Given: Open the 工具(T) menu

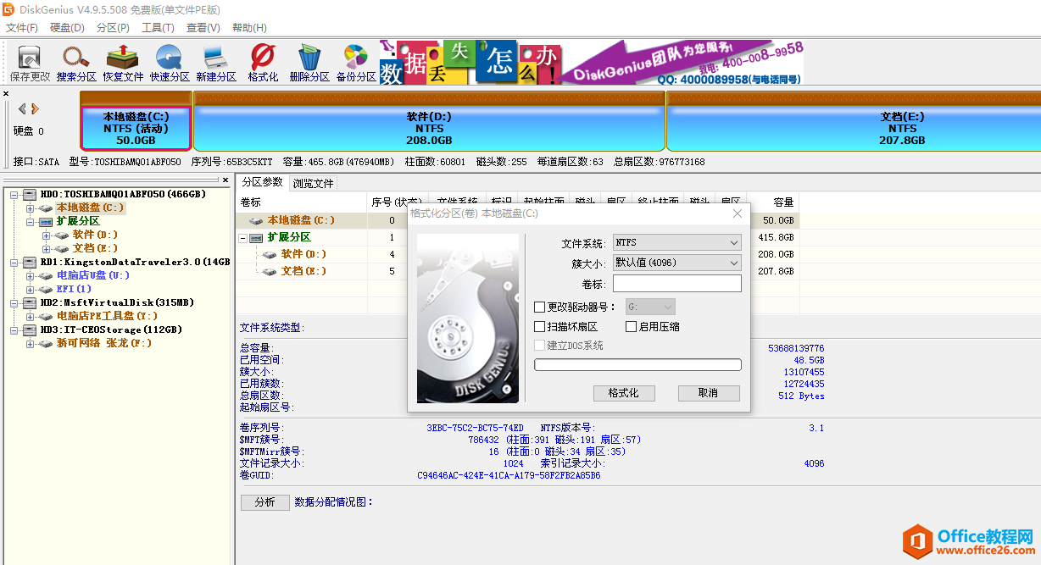Looking at the screenshot, I should (158, 28).
